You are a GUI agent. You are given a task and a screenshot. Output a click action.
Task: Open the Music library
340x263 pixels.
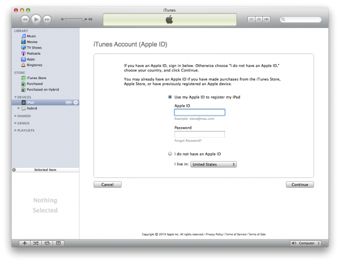(31, 36)
